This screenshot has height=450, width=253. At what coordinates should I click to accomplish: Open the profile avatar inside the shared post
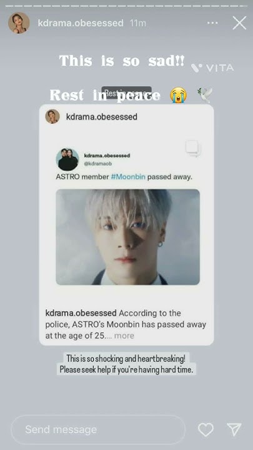tap(52, 116)
